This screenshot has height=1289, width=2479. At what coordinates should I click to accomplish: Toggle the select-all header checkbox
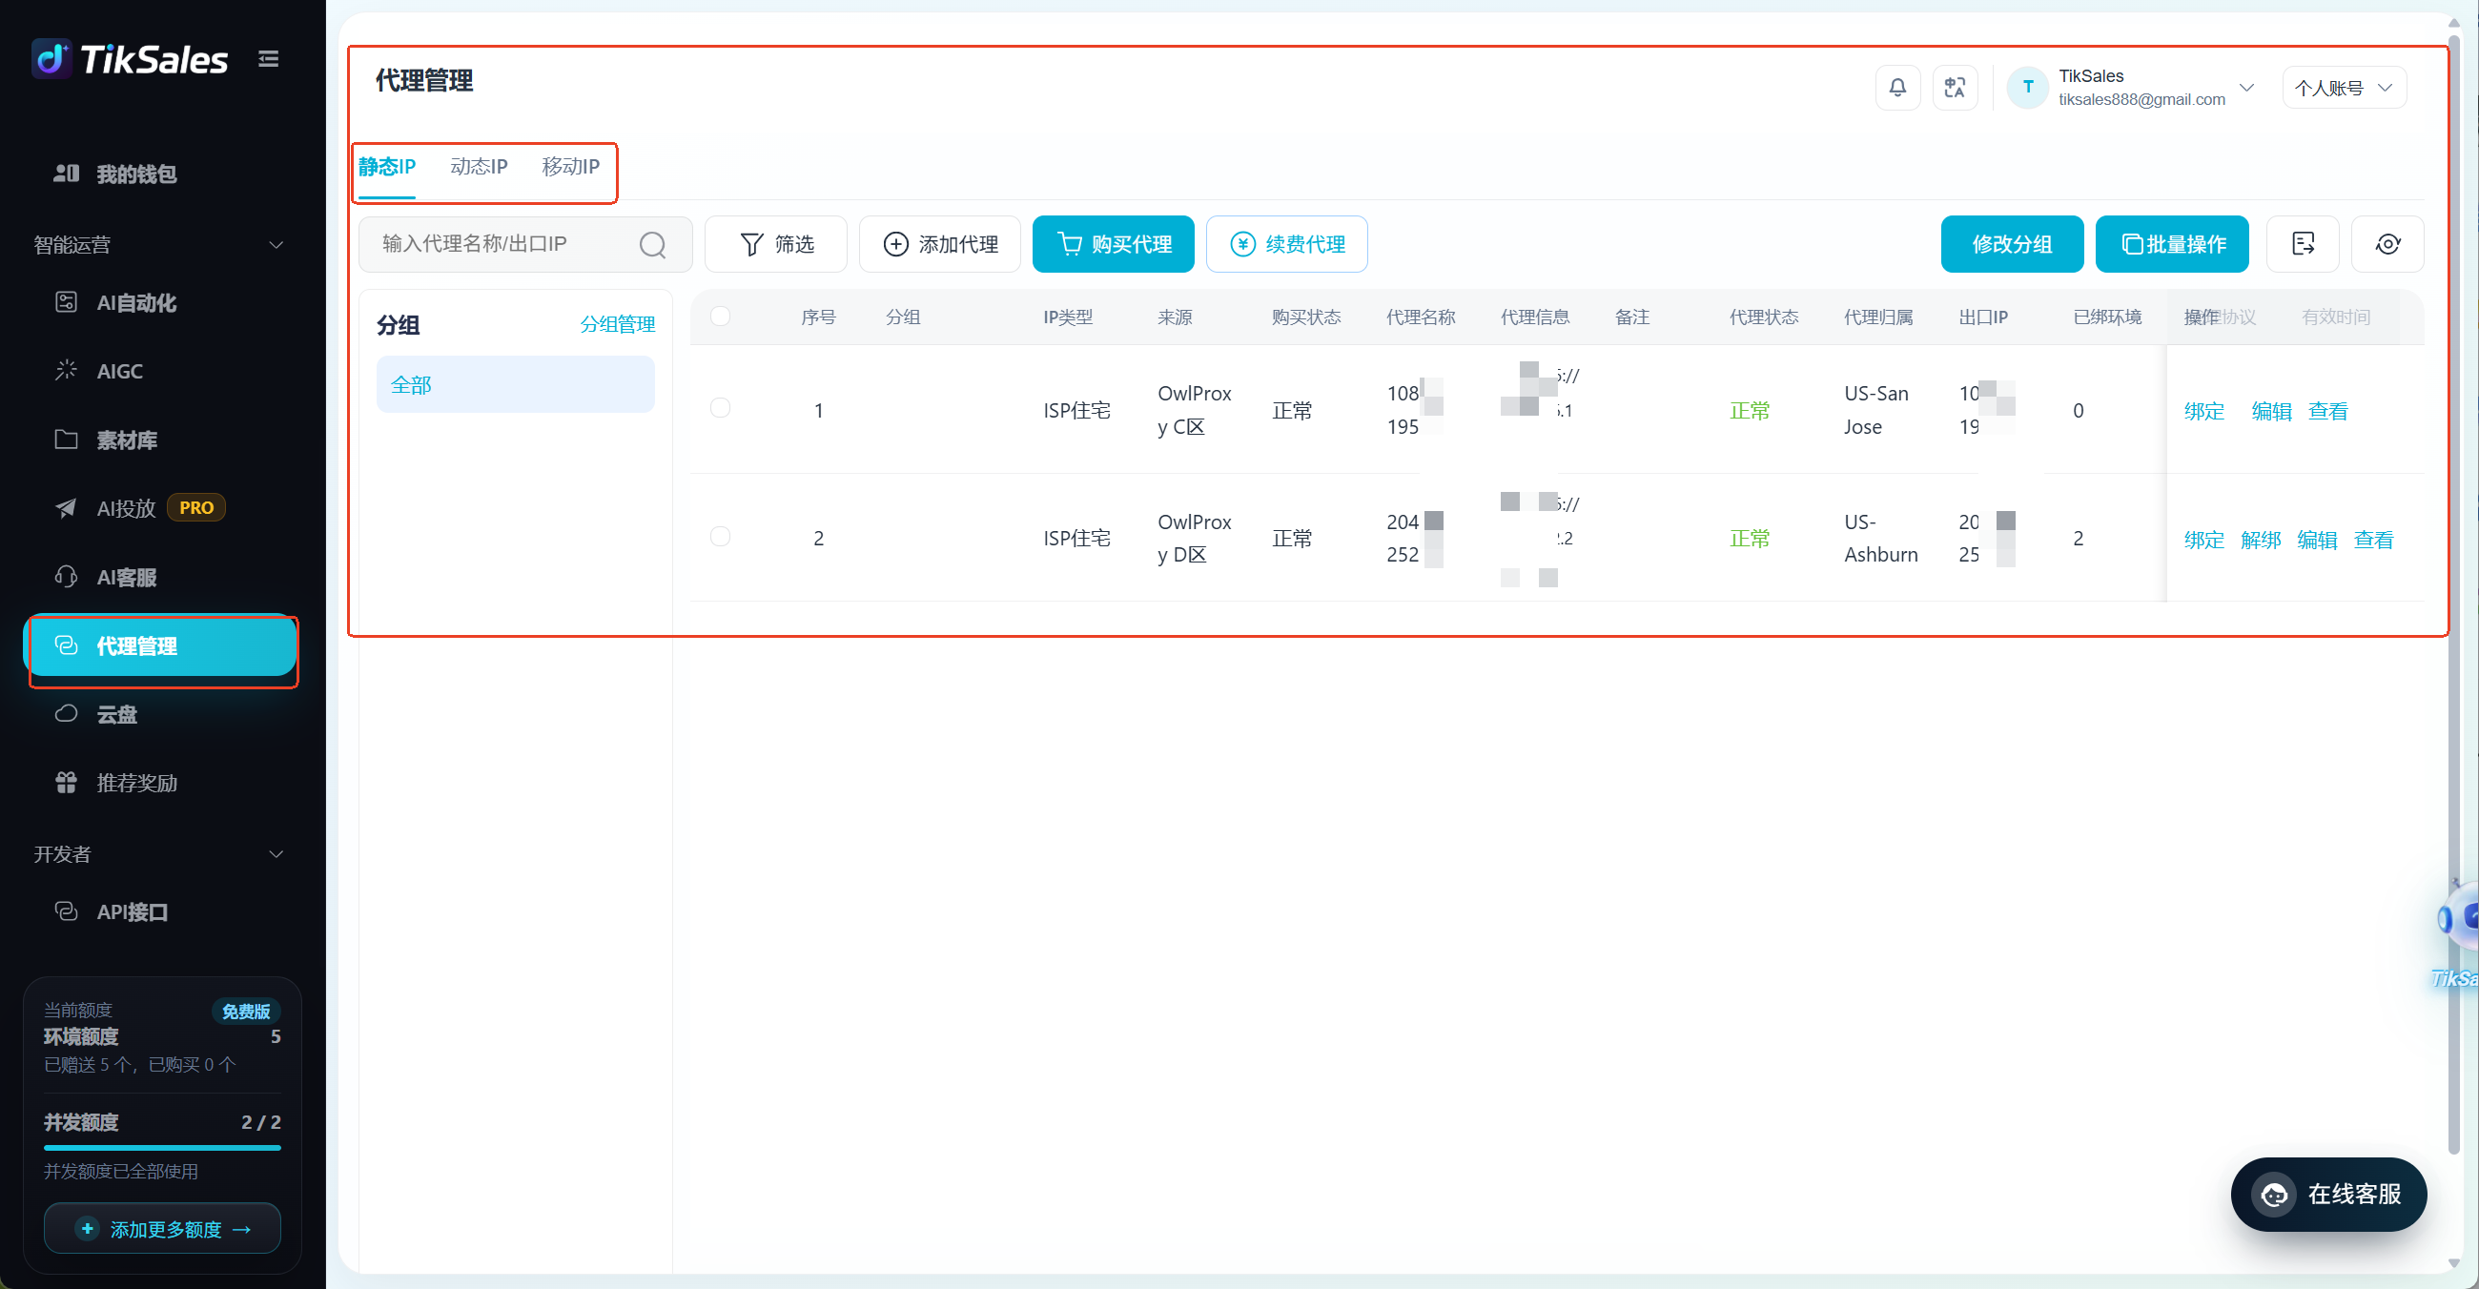(720, 317)
